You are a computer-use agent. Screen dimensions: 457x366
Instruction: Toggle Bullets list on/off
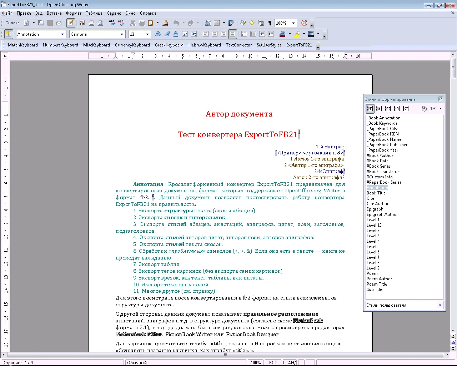(253, 34)
